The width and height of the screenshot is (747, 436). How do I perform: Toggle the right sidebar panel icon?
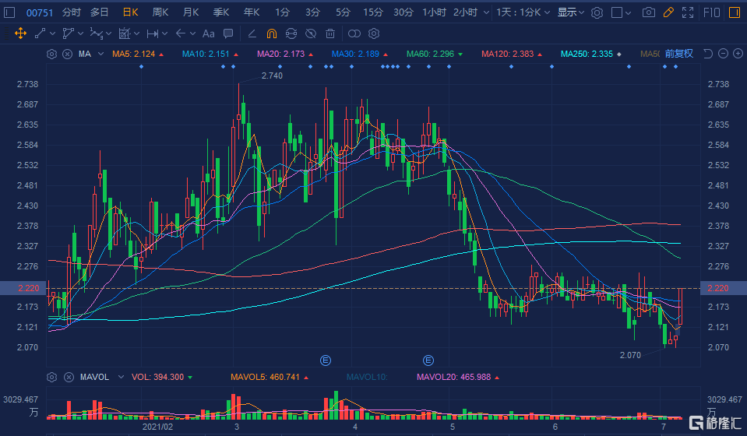pyautogui.click(x=735, y=12)
